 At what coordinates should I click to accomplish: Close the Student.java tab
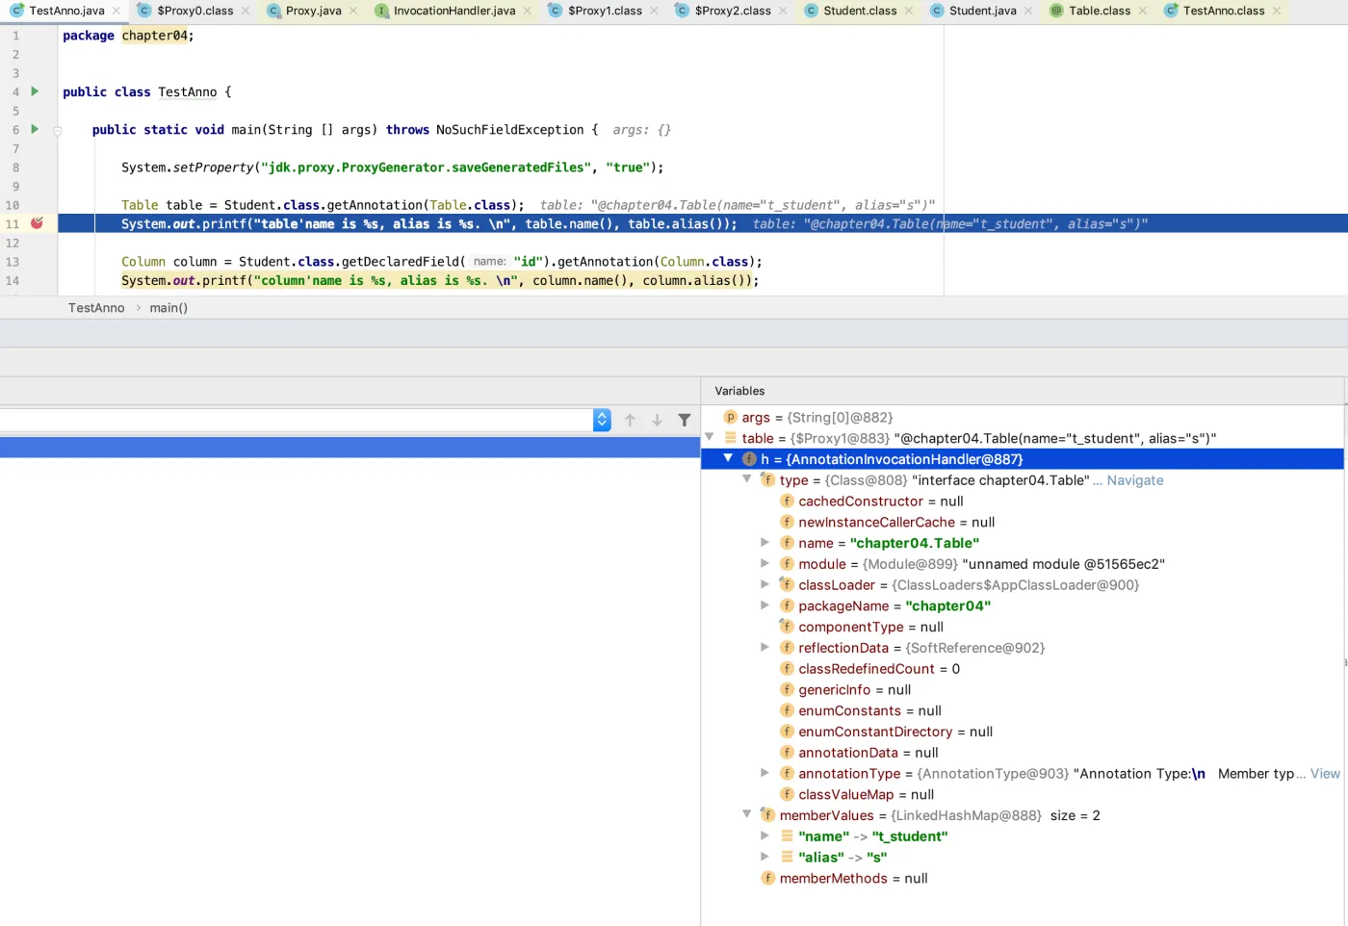coord(1027,11)
